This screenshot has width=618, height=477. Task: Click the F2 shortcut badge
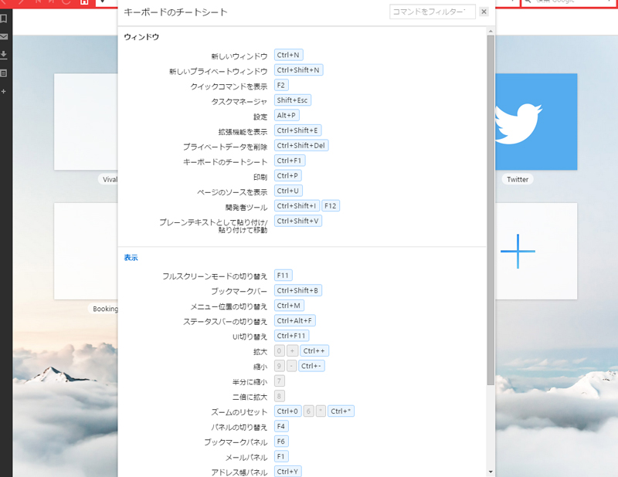pos(281,85)
